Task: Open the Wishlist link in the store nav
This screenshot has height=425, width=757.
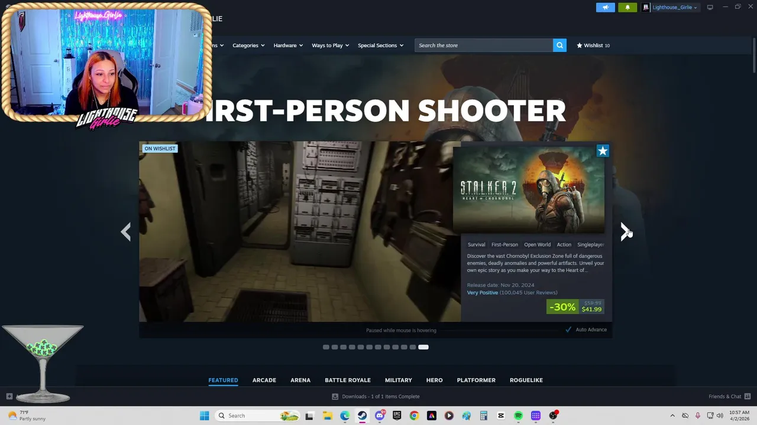Action: point(593,45)
